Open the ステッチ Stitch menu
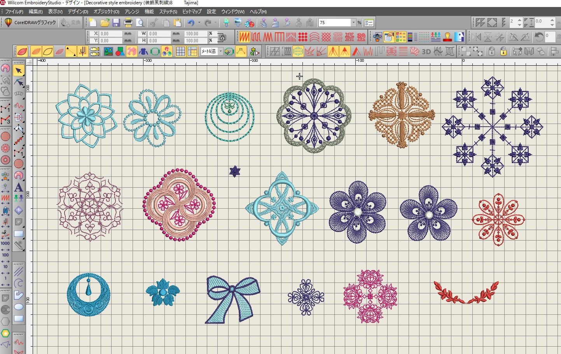Image resolution: width=561 pixels, height=354 pixels. pos(168,12)
